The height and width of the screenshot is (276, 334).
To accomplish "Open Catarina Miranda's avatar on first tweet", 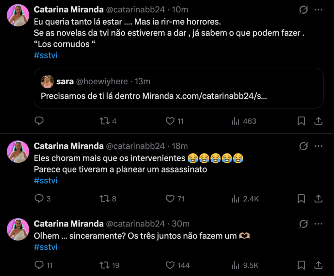I will tap(18, 15).
